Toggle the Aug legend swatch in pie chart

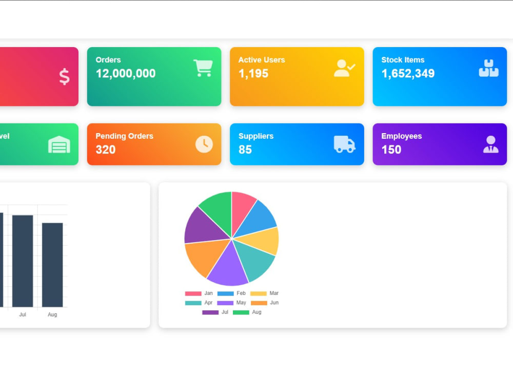pyautogui.click(x=241, y=312)
